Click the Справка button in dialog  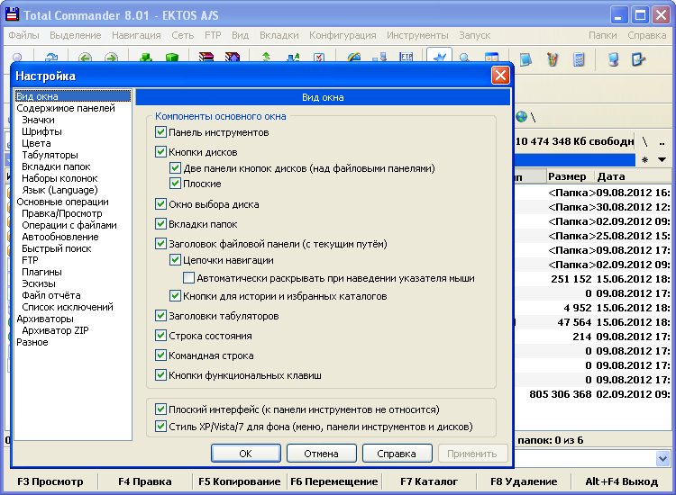click(397, 454)
